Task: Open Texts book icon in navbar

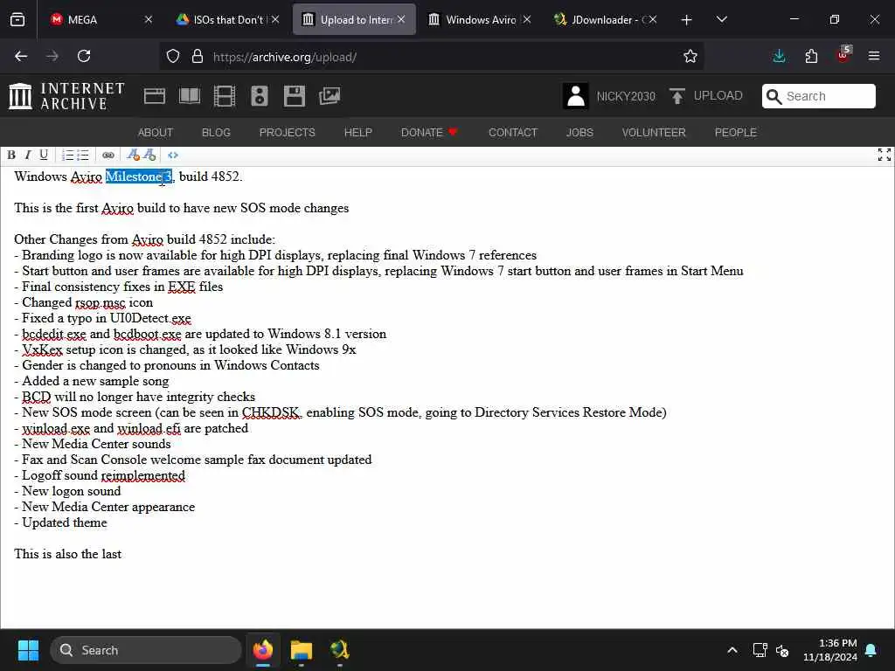Action: 190,96
